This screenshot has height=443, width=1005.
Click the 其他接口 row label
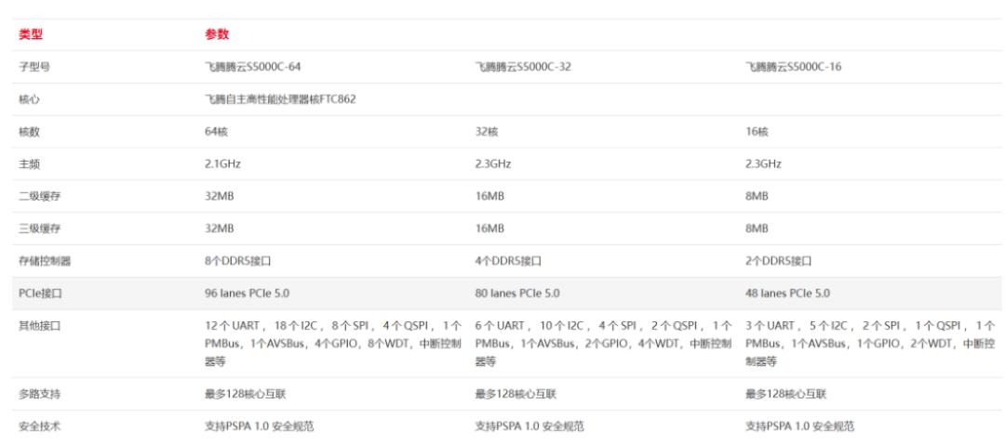coord(40,326)
